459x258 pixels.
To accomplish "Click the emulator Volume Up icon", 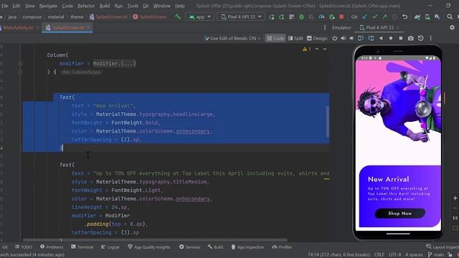I will (343, 38).
